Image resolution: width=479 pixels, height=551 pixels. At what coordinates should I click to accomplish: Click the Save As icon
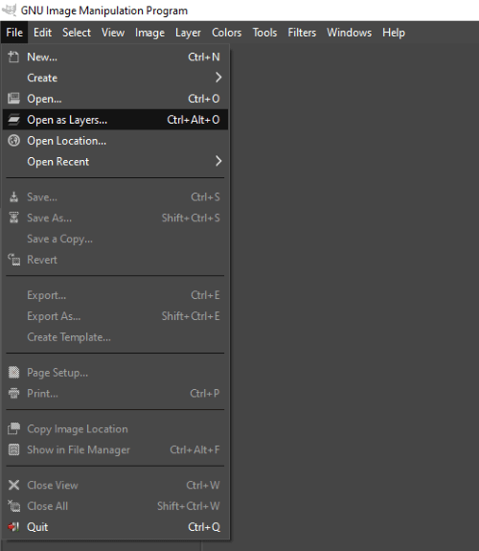(13, 218)
